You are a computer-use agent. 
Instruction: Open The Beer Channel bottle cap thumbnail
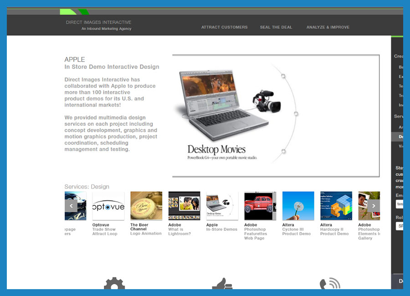tap(146, 206)
